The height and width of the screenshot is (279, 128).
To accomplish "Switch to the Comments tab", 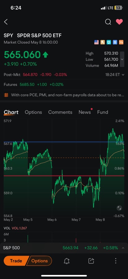I will coord(60,112).
